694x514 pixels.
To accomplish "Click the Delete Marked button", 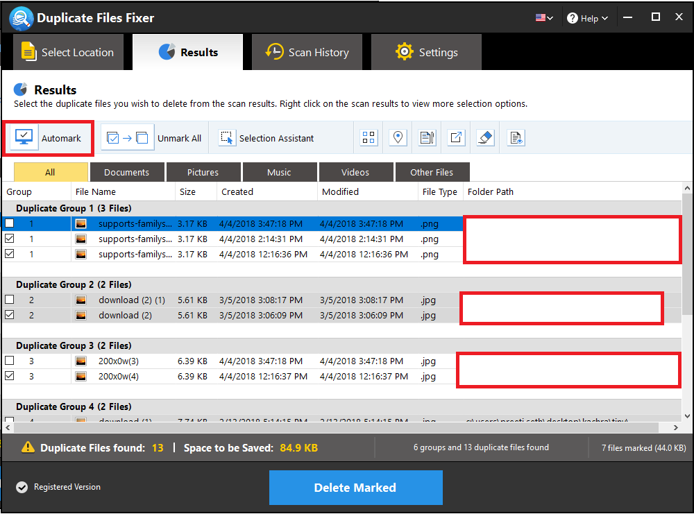I will click(x=356, y=488).
